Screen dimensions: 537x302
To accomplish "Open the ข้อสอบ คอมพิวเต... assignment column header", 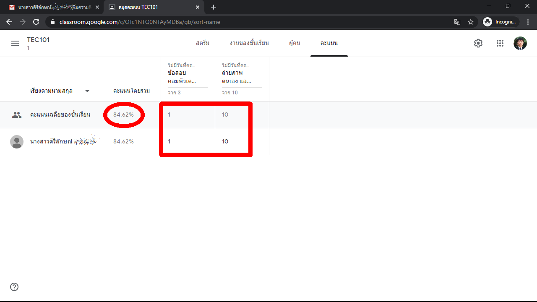I will coord(182,77).
